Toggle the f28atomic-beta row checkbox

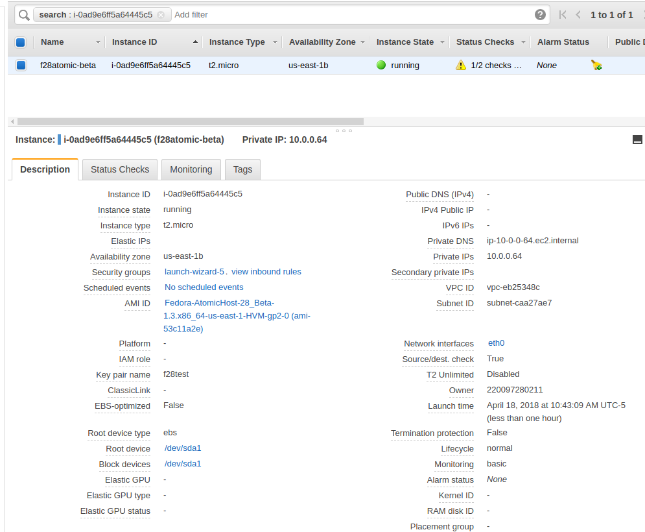21,65
